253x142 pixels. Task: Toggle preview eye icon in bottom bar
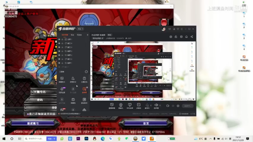pos(173,106)
